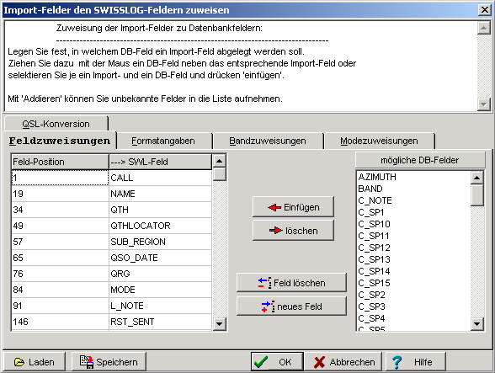Click the red X Abbrechen icon
The width and height of the screenshot is (495, 373).
(319, 362)
